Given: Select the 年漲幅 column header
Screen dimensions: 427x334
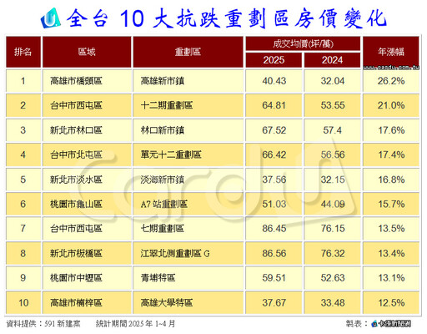Looking at the screenshot, I should tap(391, 52).
